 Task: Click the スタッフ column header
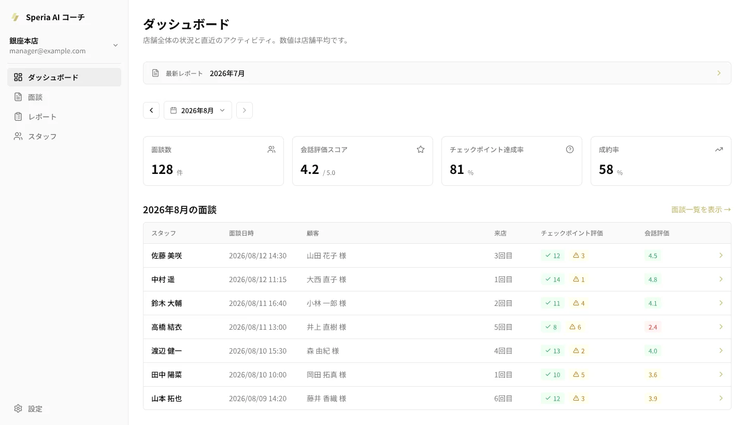point(164,233)
